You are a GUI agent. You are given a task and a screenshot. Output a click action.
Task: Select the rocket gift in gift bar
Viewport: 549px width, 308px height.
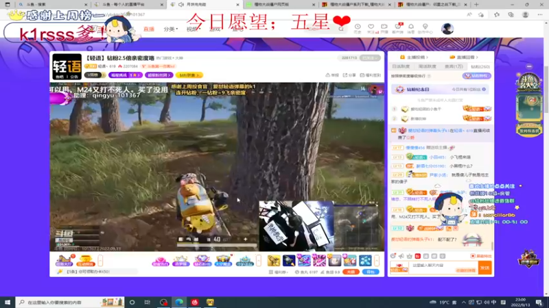click(289, 261)
